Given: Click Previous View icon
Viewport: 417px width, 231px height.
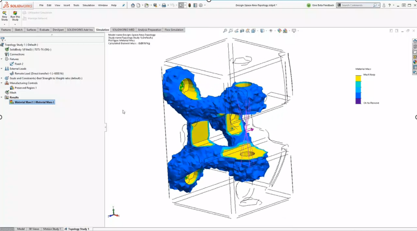Looking at the screenshot, I should (x=236, y=31).
